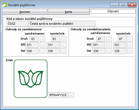Click employee deductions společník MD field 331
Viewport: 139px width, 110px height.
point(53,45)
